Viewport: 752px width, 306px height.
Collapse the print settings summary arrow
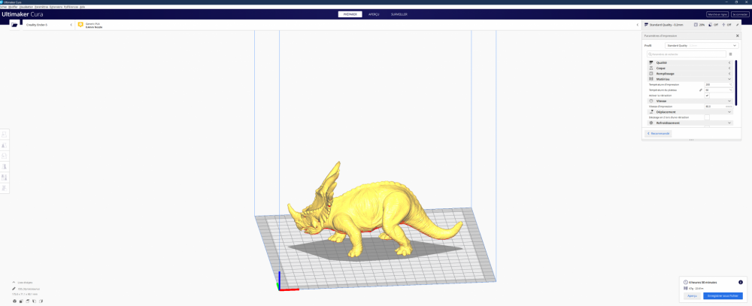[x=638, y=25]
